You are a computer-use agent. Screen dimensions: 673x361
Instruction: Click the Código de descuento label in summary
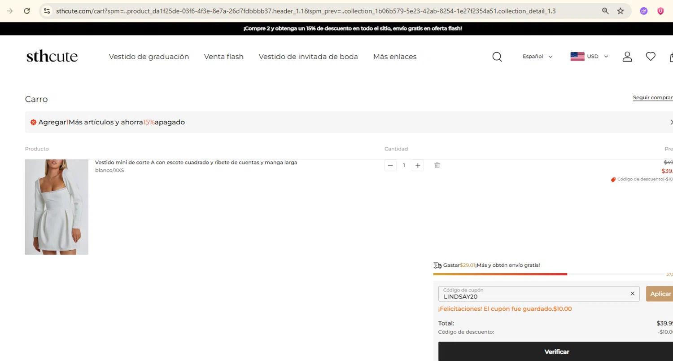click(x=466, y=332)
